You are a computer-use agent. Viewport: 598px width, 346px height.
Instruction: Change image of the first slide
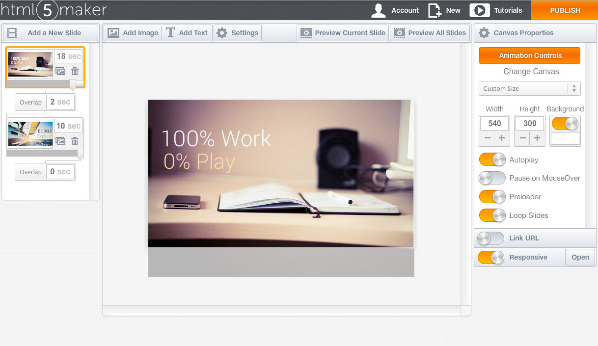pos(60,71)
